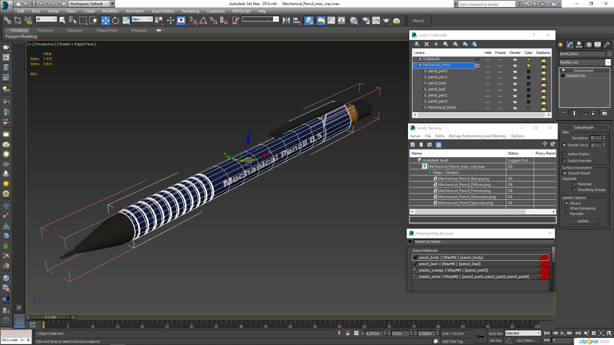The height and width of the screenshot is (345, 614).
Task: Open the Hierarchy command panel tab
Action: coord(579,45)
